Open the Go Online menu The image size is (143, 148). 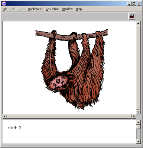click(52, 9)
